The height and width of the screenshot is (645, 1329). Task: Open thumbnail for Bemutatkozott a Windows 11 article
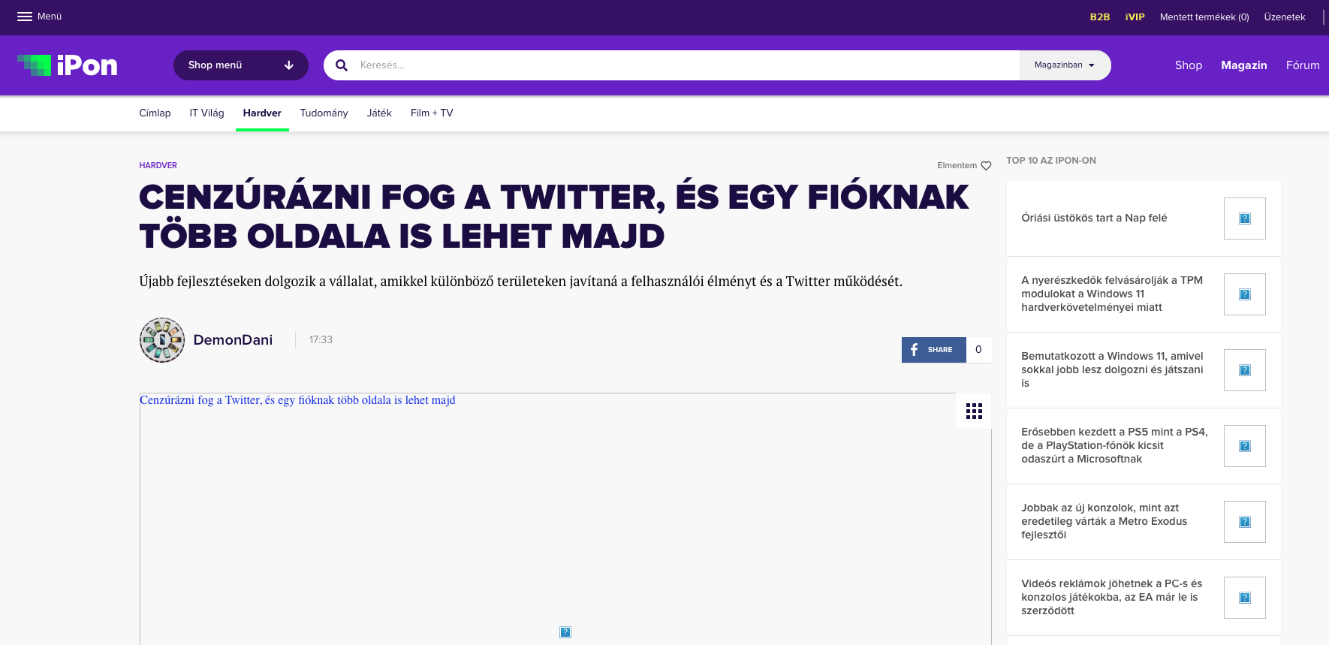click(1244, 370)
